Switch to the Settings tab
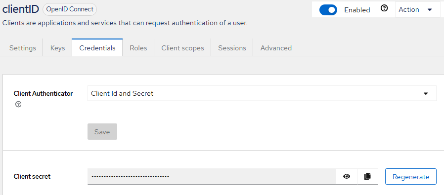The width and height of the screenshot is (444, 195). [23, 48]
